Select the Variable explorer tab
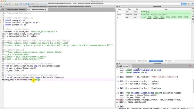This screenshot has height=109, width=194. [156, 61]
